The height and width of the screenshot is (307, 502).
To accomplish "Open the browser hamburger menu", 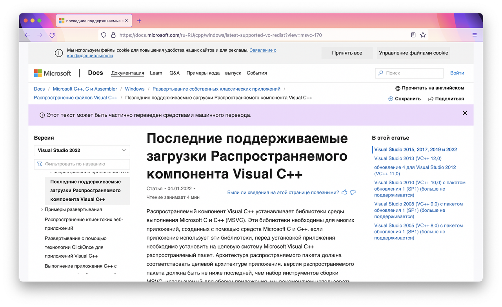I will (475, 35).
